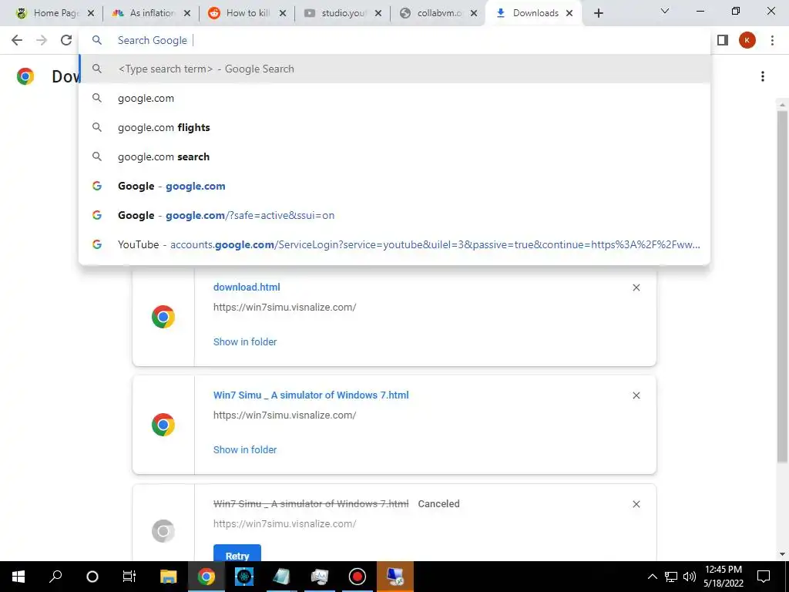Open the 12:45 PM clock and calendar
789x592 pixels.
(x=723, y=577)
